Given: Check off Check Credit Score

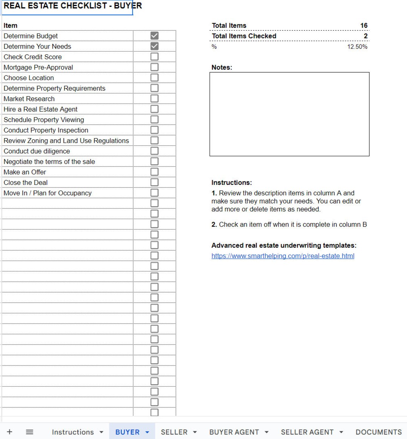Looking at the screenshot, I should (154, 56).
